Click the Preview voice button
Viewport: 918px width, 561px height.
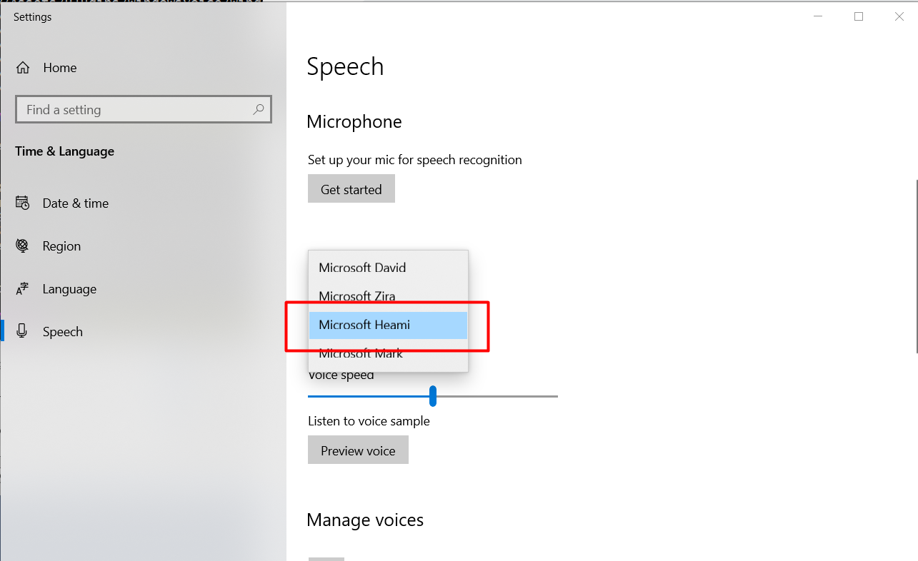(x=358, y=450)
